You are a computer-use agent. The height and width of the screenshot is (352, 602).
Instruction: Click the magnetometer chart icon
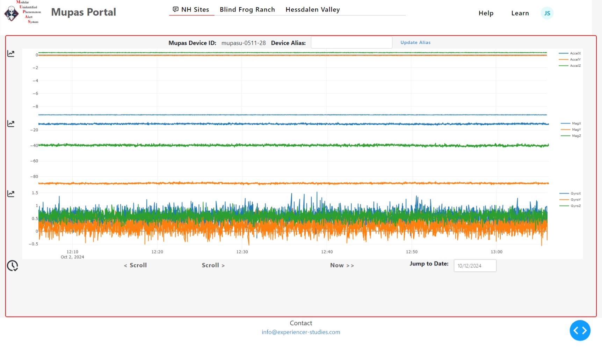[x=11, y=124]
